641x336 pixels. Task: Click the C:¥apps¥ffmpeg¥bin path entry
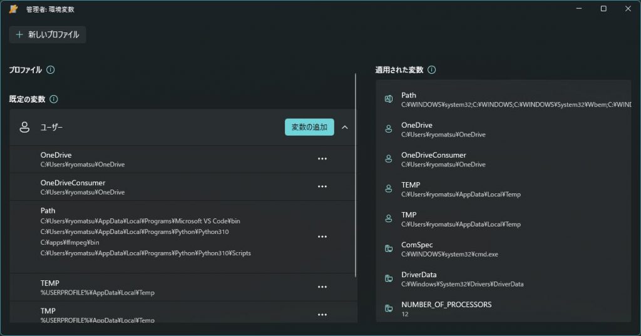69,242
